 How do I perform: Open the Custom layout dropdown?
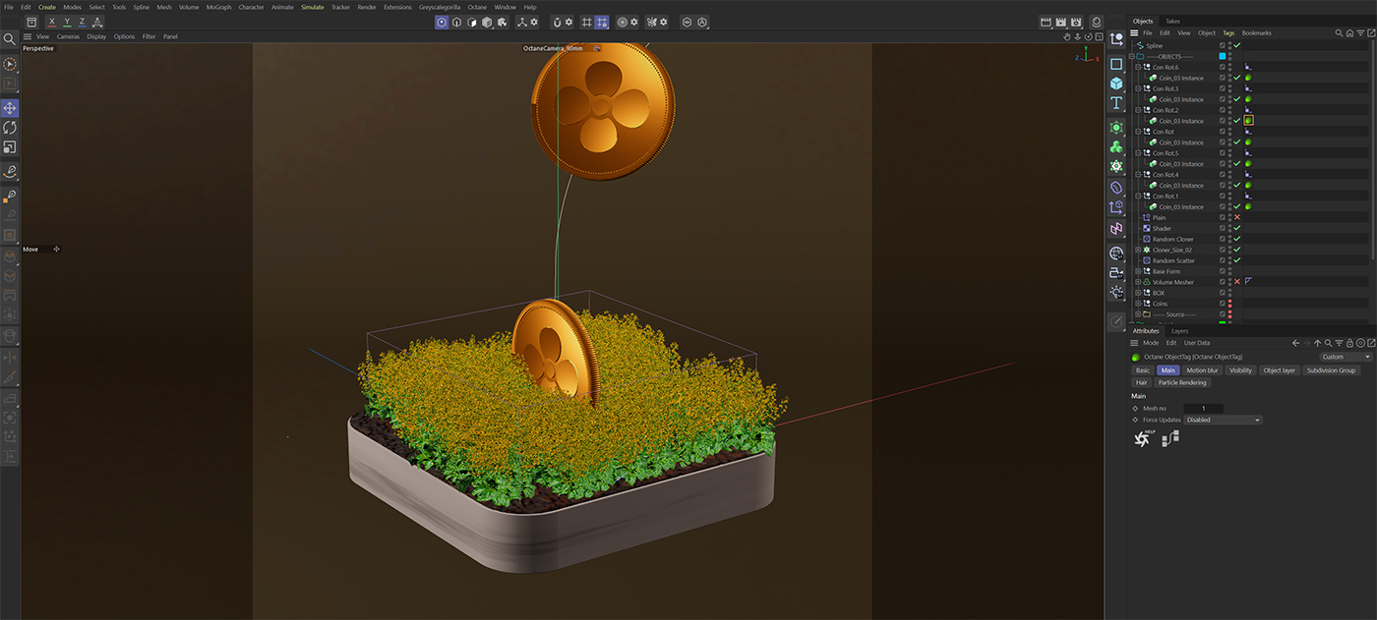[x=1346, y=357]
